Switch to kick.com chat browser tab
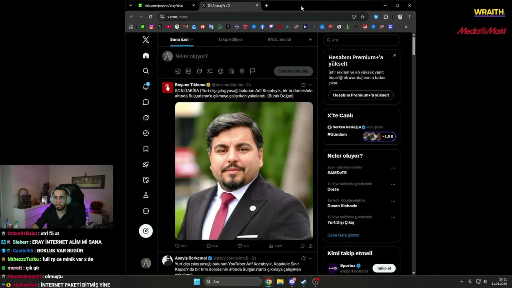 pyautogui.click(x=167, y=6)
